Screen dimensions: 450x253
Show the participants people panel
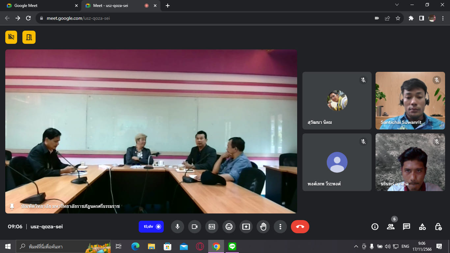(x=391, y=227)
